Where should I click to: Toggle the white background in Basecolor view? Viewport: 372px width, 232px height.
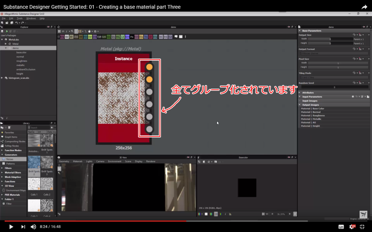point(206,214)
